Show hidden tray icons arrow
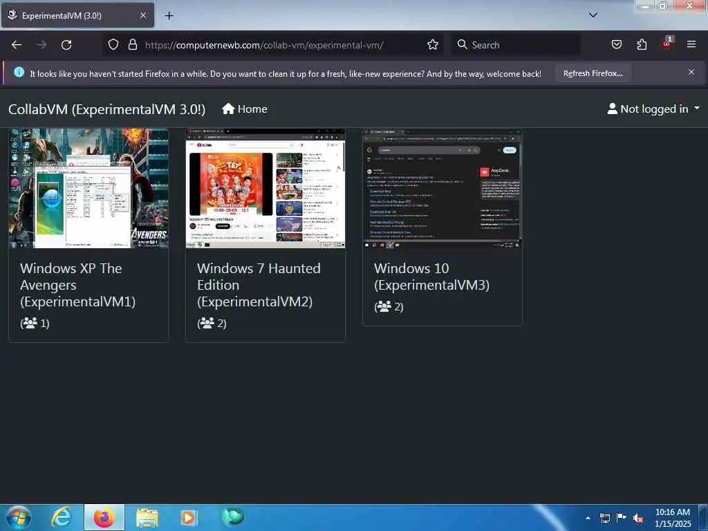The width and height of the screenshot is (708, 531). tap(588, 518)
